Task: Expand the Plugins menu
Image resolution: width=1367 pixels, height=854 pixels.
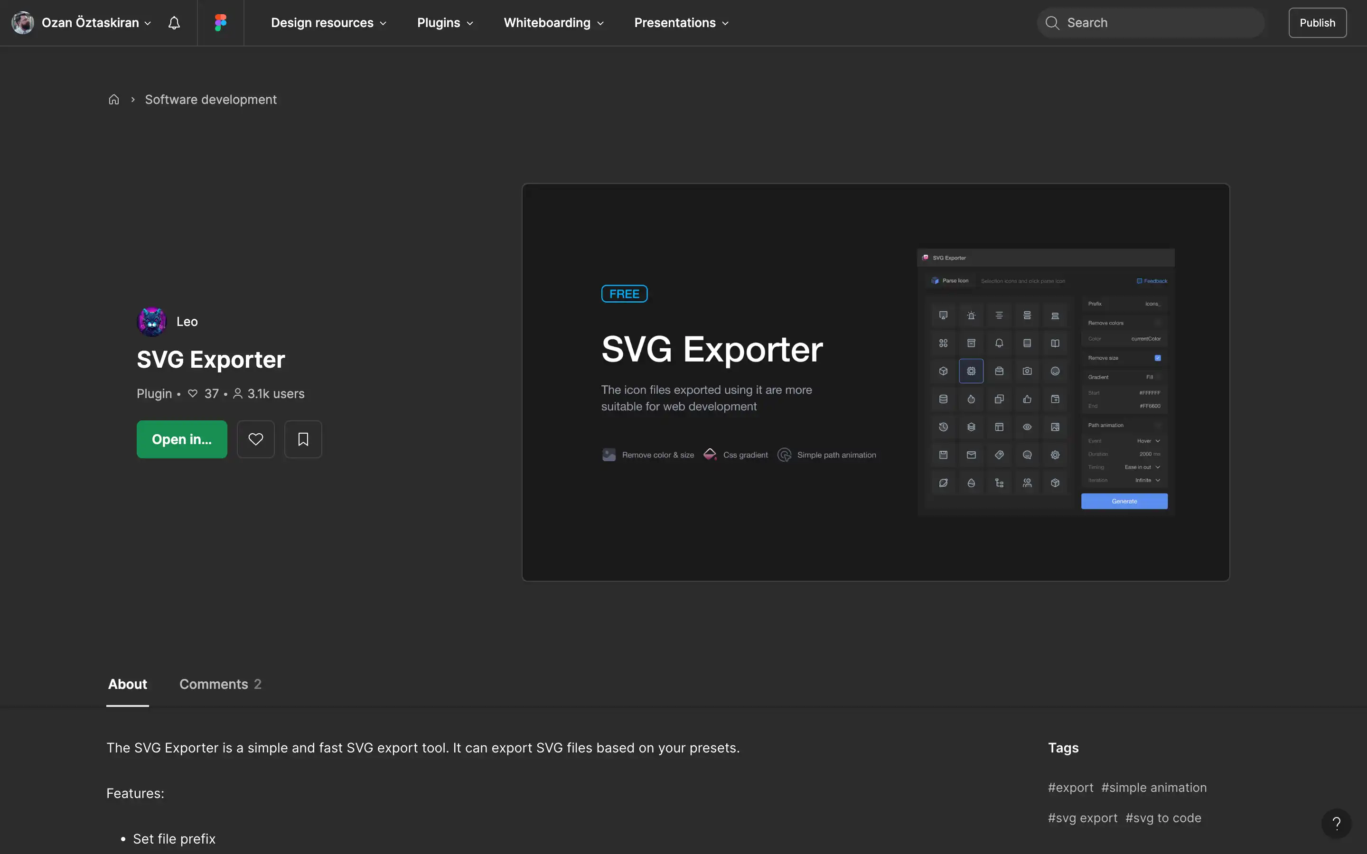Action: coord(445,23)
